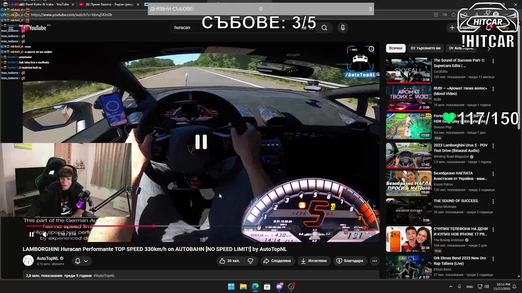This screenshot has width=522, height=293.
Task: Select the От търсенето ви chip
Action: pyautogui.click(x=425, y=48)
